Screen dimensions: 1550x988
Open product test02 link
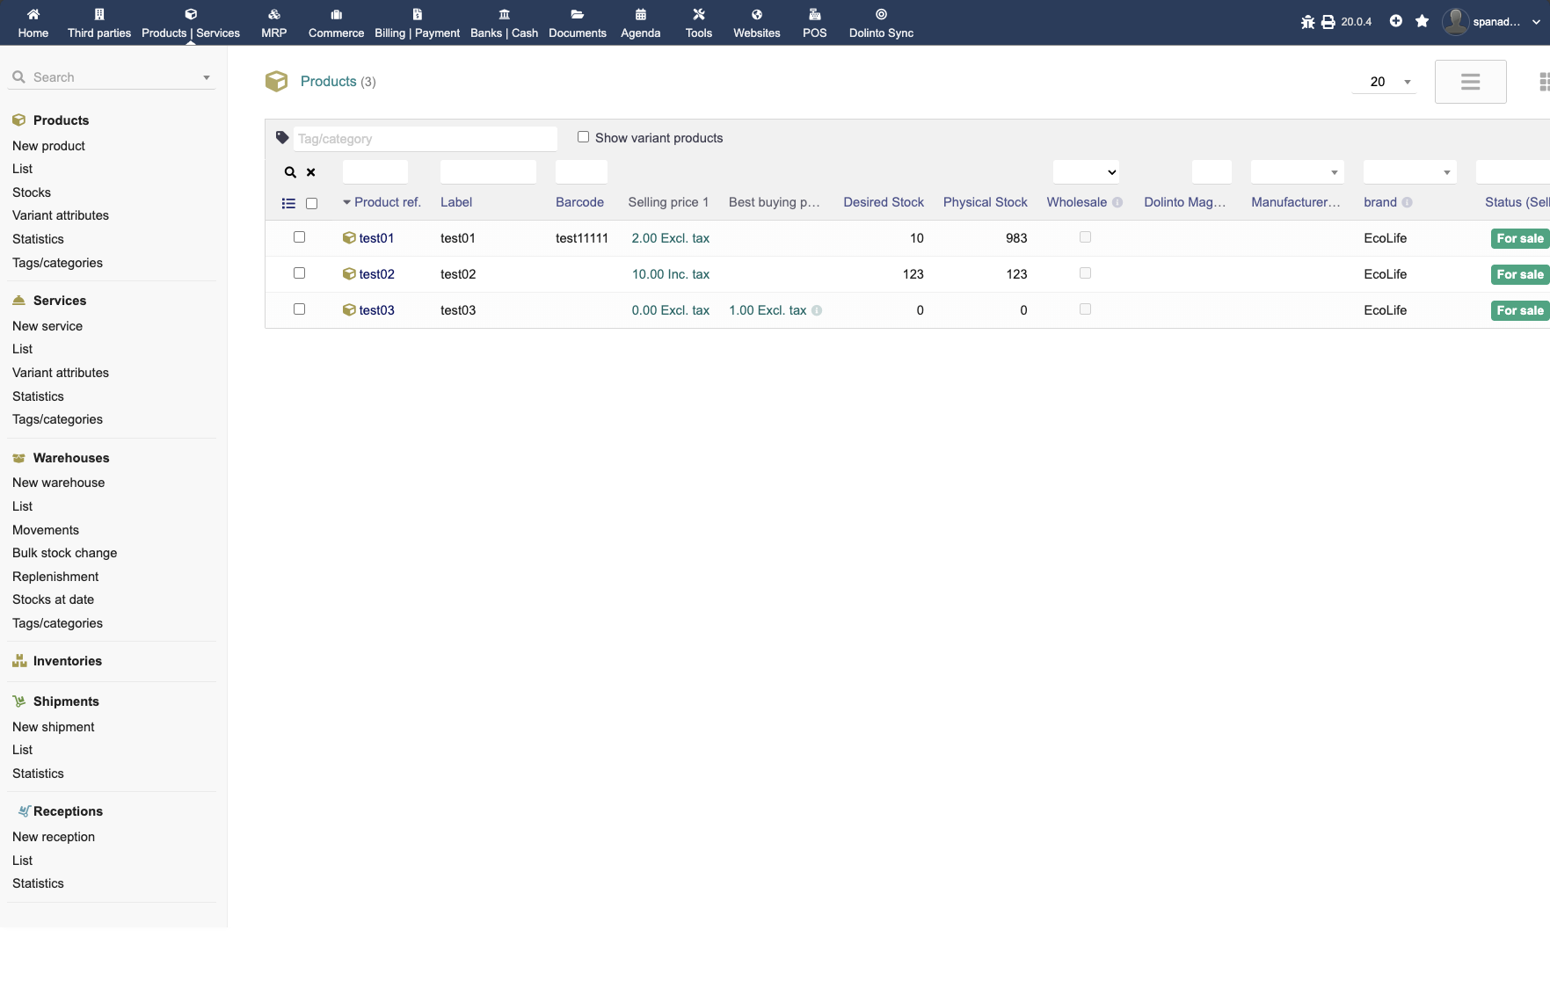pos(376,274)
